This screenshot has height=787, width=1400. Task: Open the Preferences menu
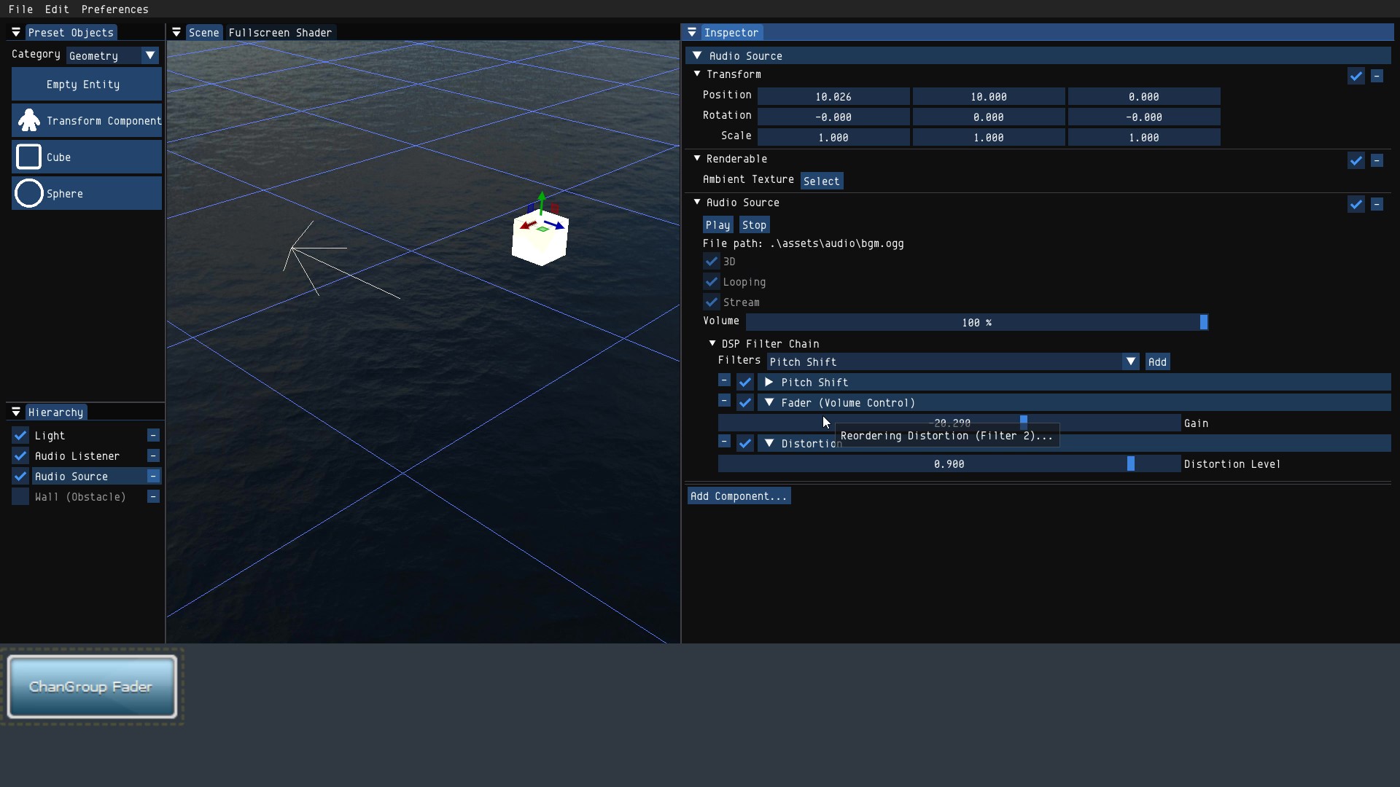click(114, 9)
